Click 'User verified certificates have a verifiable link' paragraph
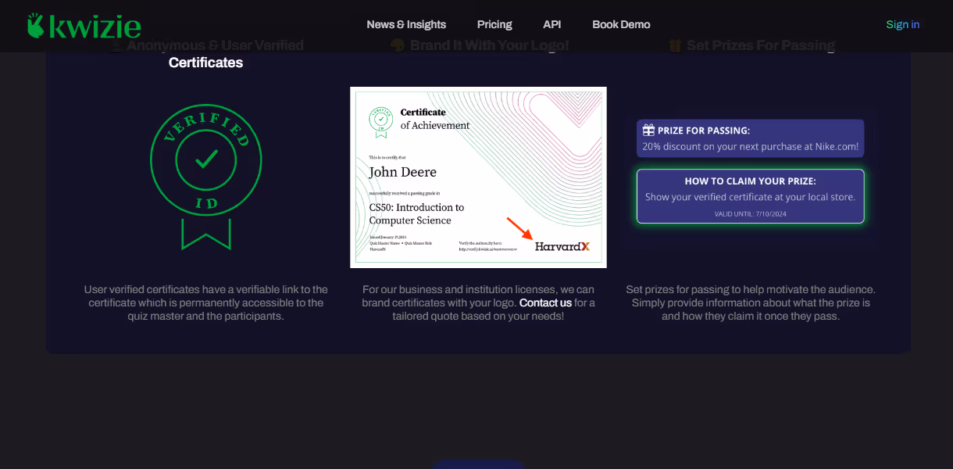The width and height of the screenshot is (953, 469). 206,303
